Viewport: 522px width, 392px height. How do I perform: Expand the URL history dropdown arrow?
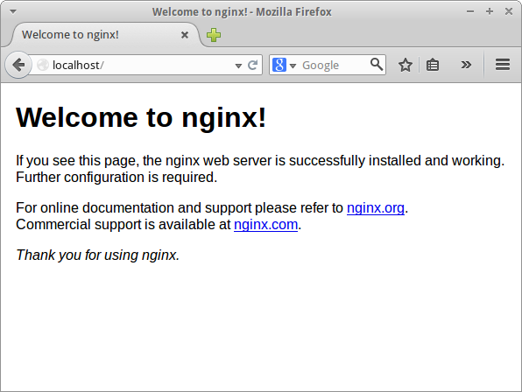click(238, 66)
